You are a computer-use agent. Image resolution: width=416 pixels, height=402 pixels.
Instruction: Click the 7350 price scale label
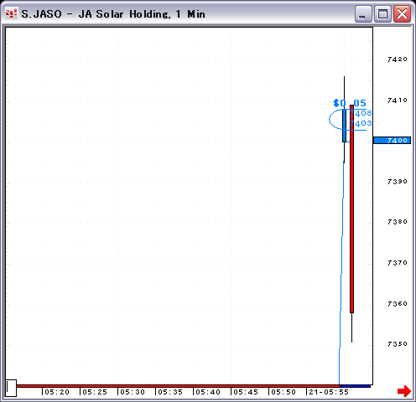398,344
